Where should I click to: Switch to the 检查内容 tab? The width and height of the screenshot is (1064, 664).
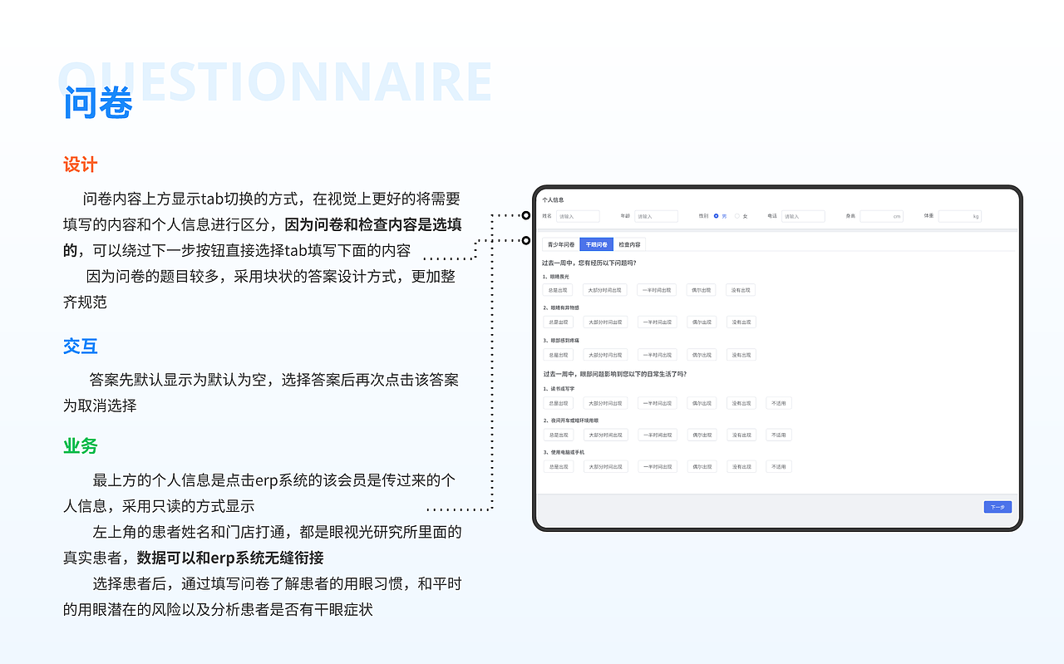[x=629, y=244]
